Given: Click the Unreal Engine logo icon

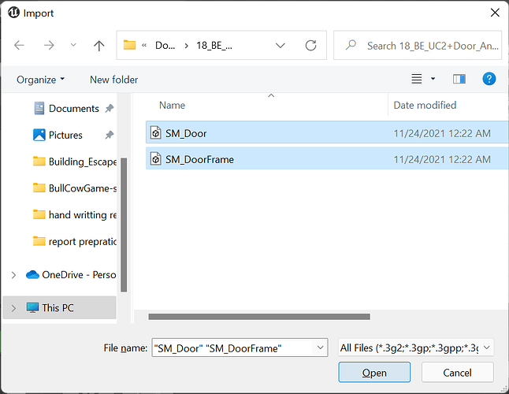Looking at the screenshot, I should (x=13, y=13).
